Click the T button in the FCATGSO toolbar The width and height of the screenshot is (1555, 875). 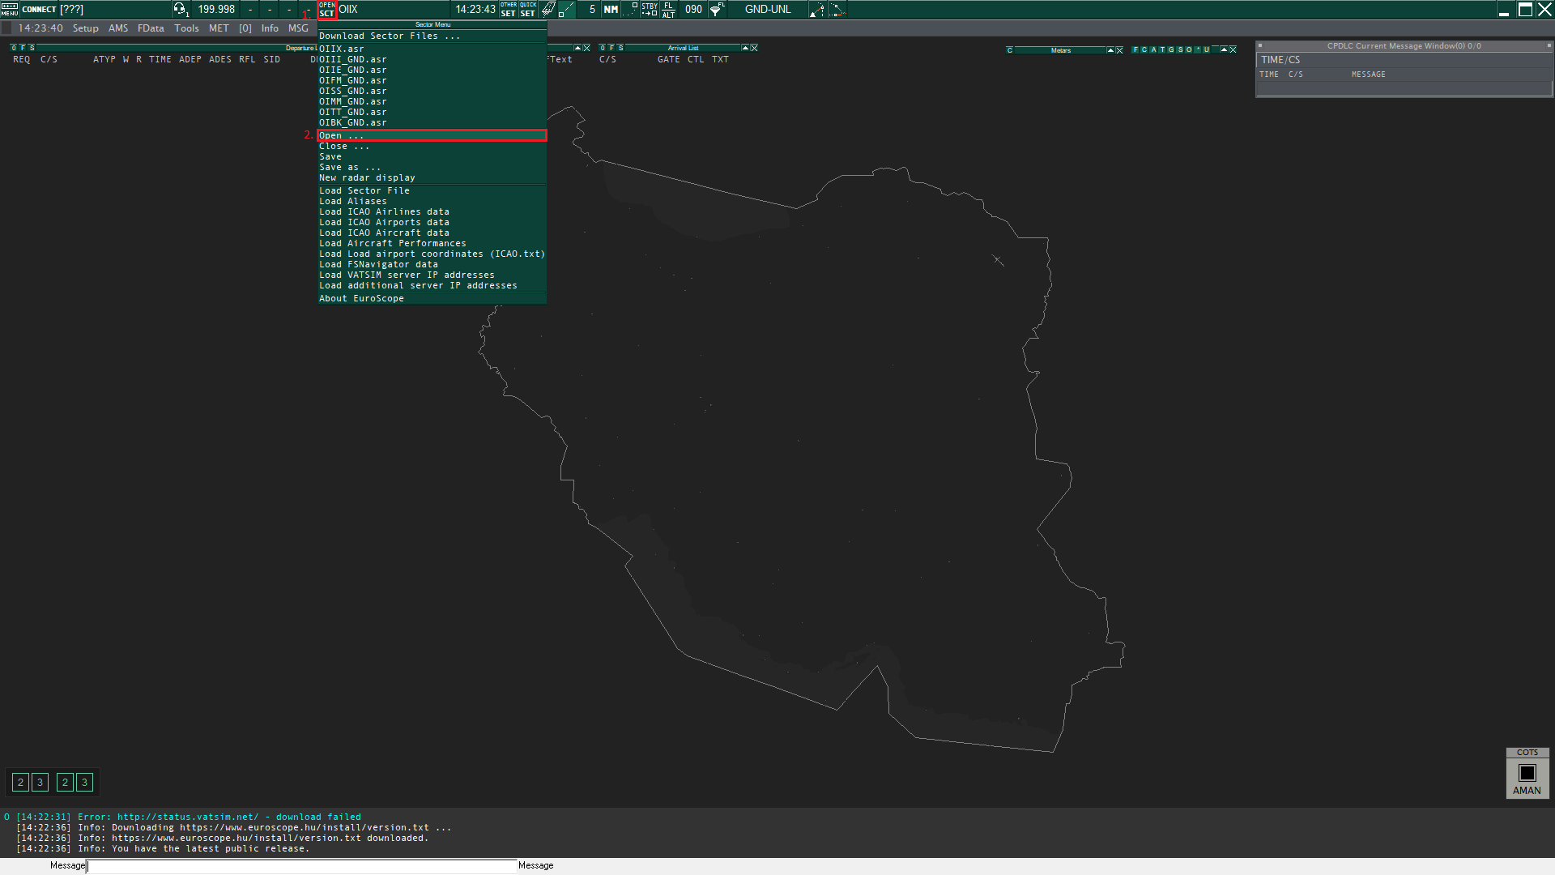tap(1161, 49)
